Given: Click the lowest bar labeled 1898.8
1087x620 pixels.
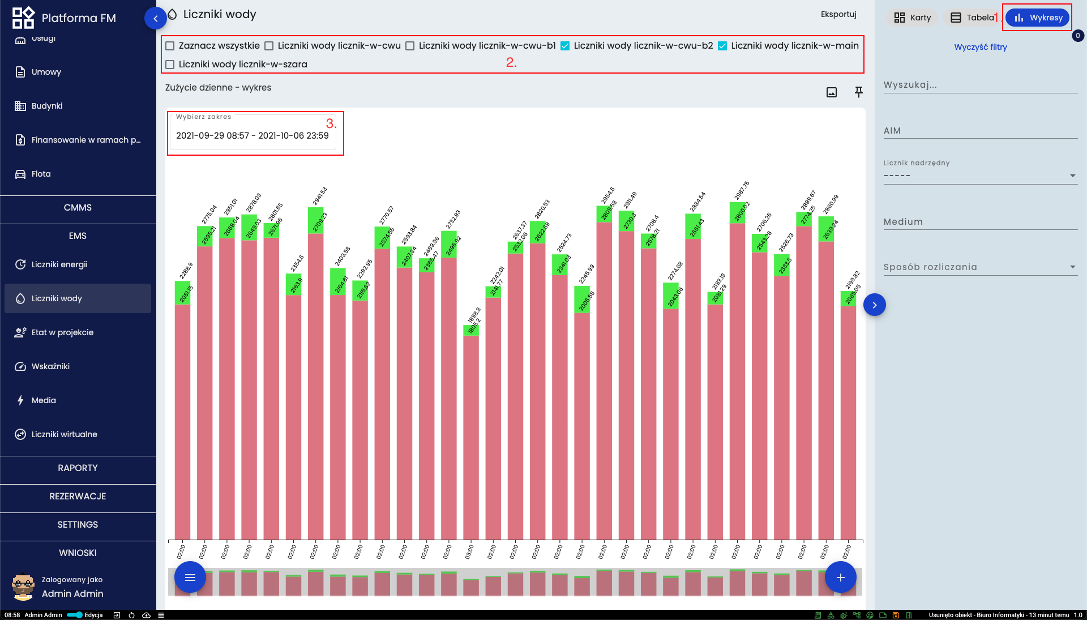Looking at the screenshot, I should click(x=471, y=433).
